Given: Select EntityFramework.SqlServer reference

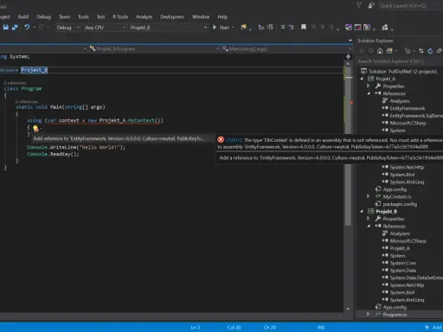Looking at the screenshot, I should tap(415, 116).
